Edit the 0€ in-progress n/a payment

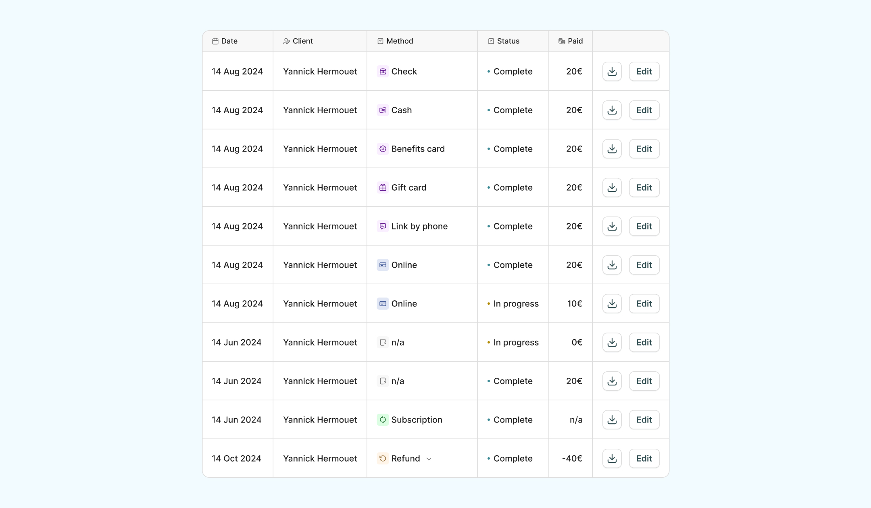click(x=644, y=342)
